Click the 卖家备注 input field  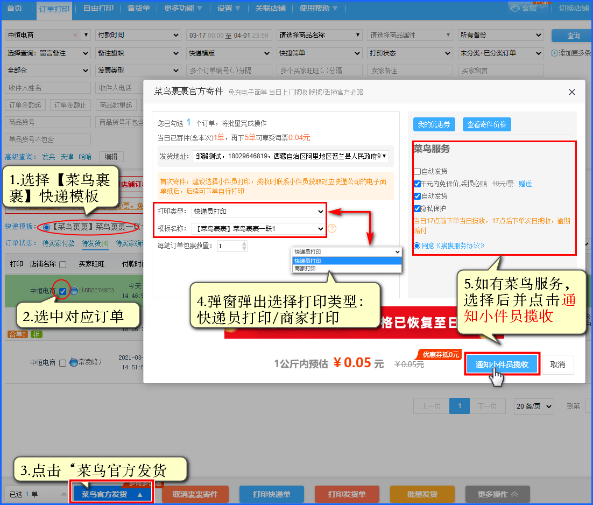[410, 71]
